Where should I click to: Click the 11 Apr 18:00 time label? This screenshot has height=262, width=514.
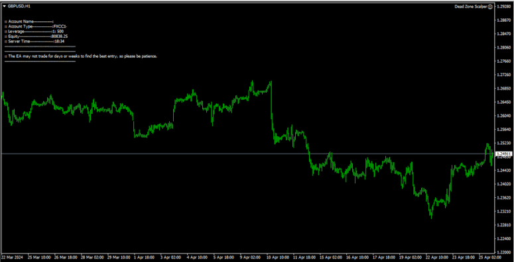coord(304,257)
